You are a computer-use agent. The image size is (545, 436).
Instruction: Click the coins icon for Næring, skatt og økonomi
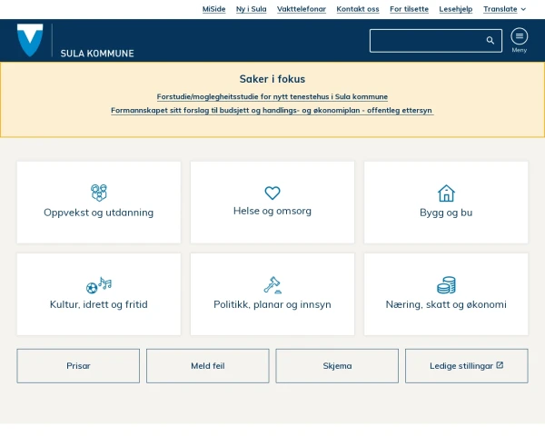pyautogui.click(x=446, y=285)
